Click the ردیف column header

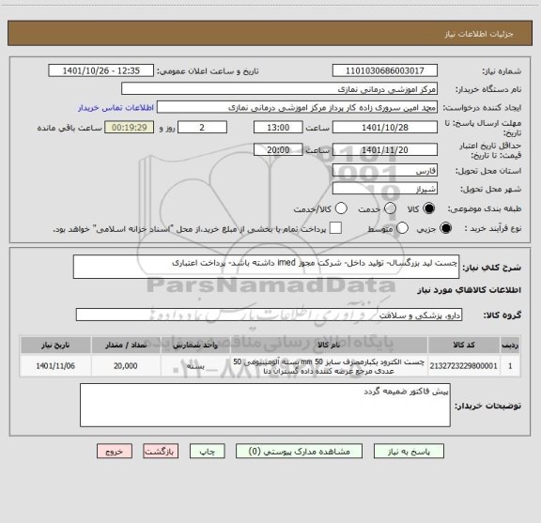point(510,345)
